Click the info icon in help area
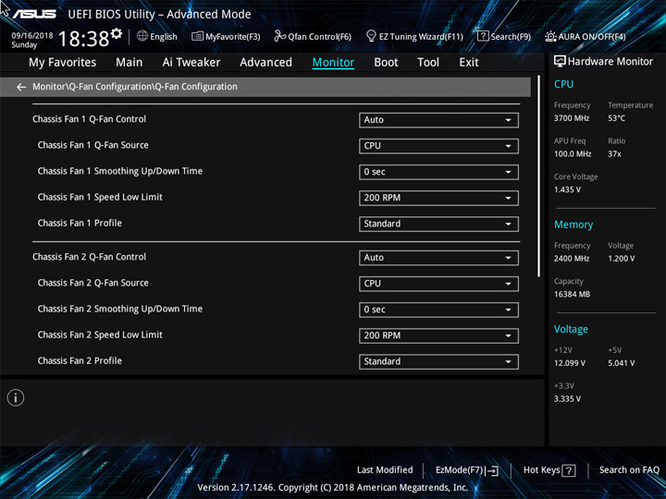Image resolution: width=666 pixels, height=499 pixels. (16, 398)
